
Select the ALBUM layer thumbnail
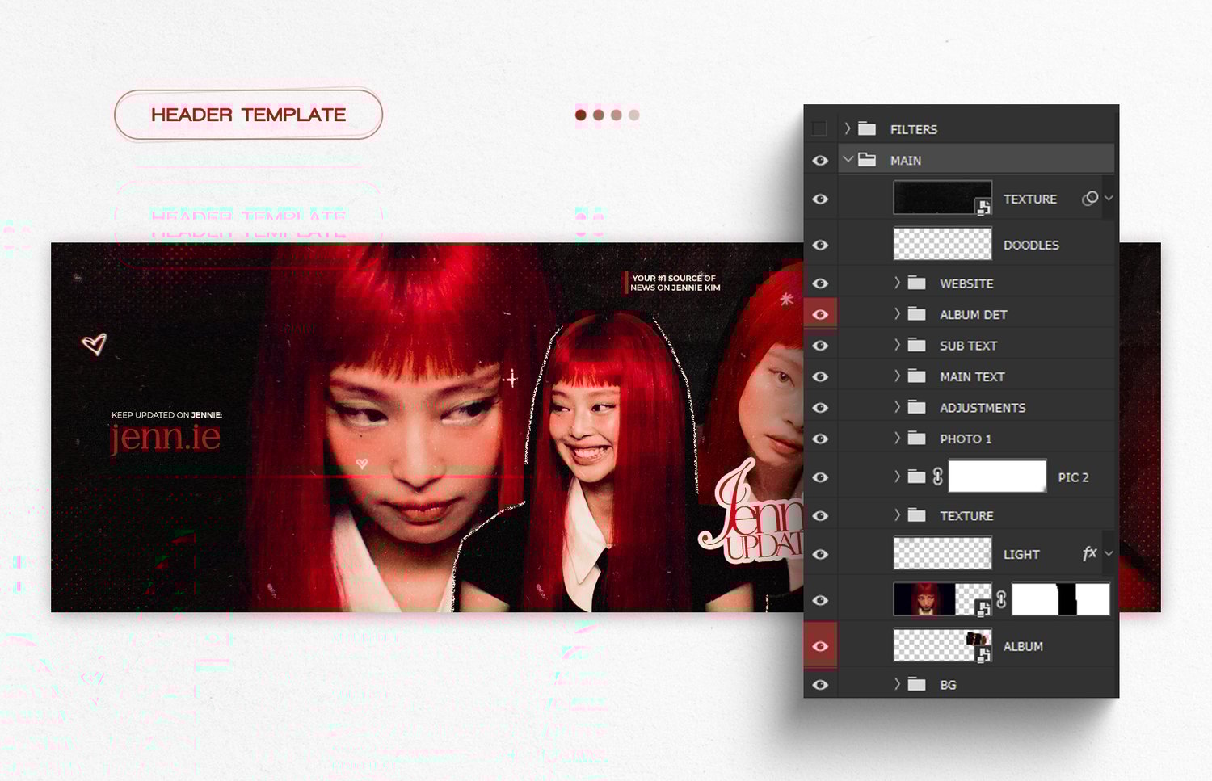[942, 645]
